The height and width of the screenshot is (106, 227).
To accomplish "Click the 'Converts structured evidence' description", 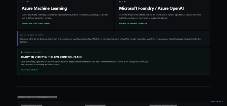I will click(160, 17).
